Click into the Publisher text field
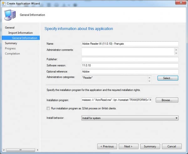 pos(130,59)
